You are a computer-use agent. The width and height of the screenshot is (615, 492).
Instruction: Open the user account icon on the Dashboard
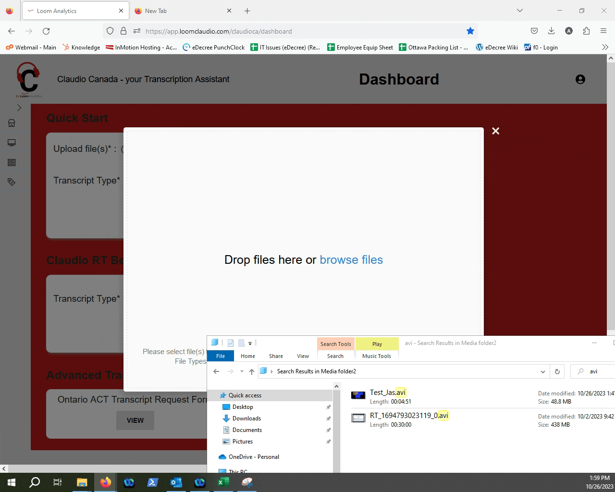(580, 79)
